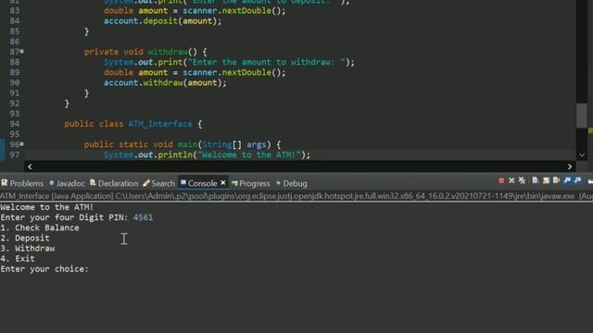Click the gutter marker at line 96
Image resolution: width=593 pixels, height=333 pixels.
[22, 144]
